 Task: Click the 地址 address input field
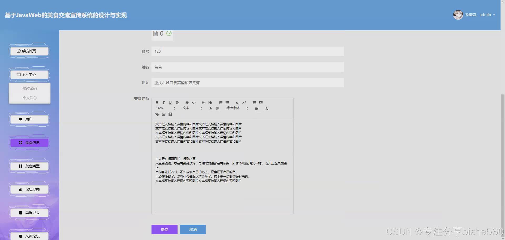[247, 83]
